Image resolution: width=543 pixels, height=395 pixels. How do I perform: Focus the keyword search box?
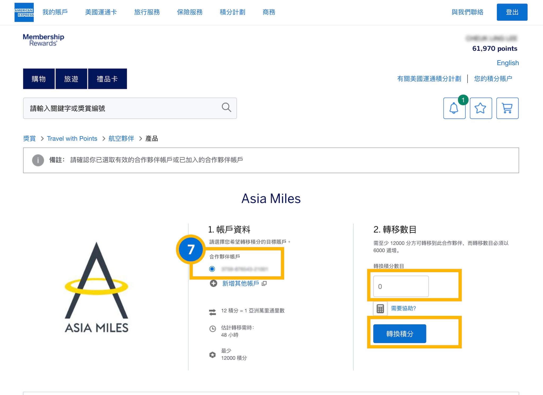pos(122,108)
